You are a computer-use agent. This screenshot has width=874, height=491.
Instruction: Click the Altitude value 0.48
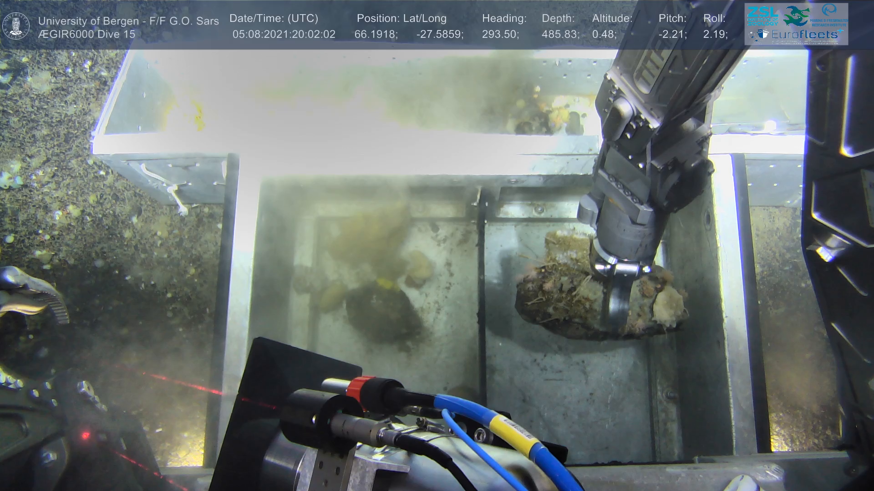(x=605, y=35)
